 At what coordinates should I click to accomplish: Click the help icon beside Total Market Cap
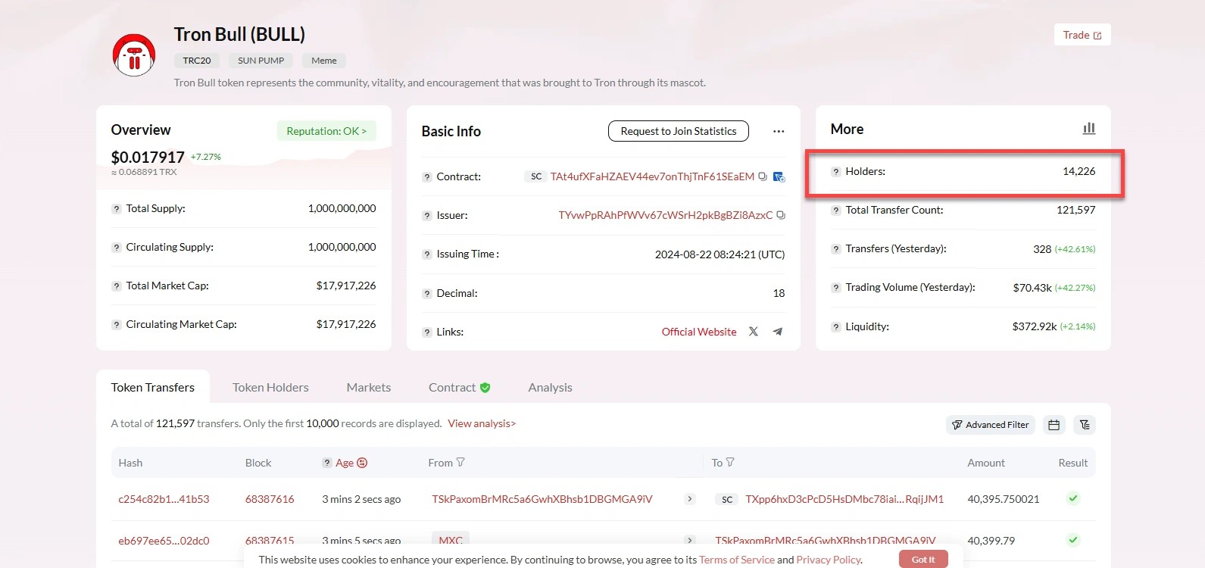(117, 286)
